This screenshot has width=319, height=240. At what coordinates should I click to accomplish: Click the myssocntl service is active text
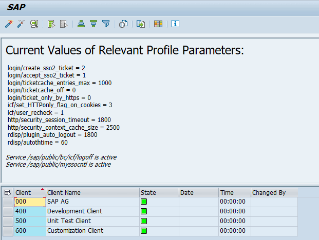click(x=59, y=165)
